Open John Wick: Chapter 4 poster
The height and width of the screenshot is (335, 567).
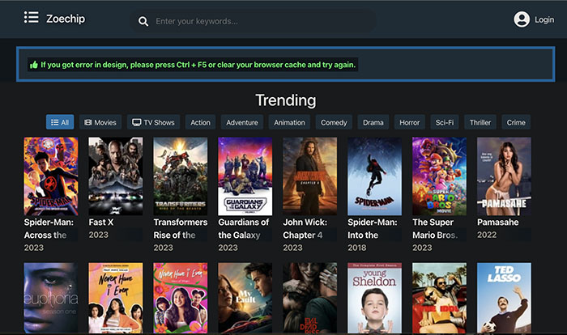coord(309,176)
